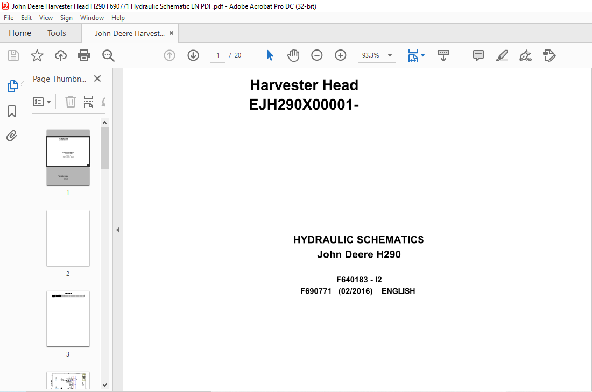Open the View menu
The image size is (592, 392).
(46, 18)
